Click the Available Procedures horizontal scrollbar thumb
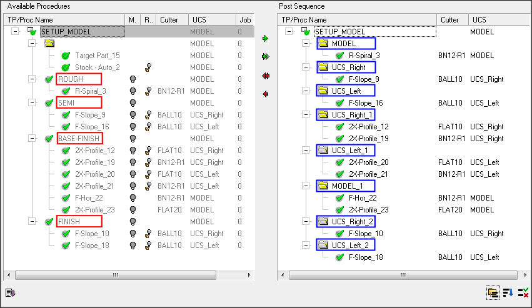 point(116,275)
